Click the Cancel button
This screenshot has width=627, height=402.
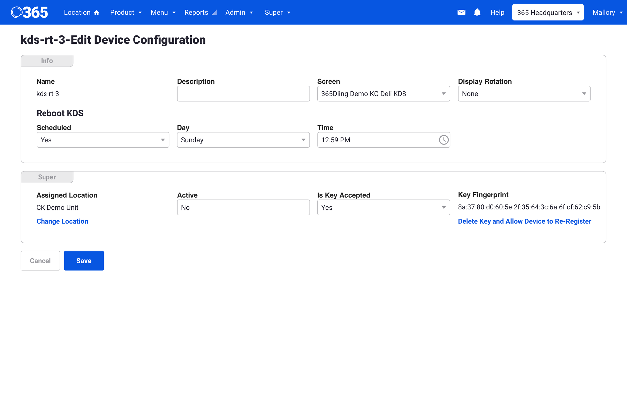[40, 261]
